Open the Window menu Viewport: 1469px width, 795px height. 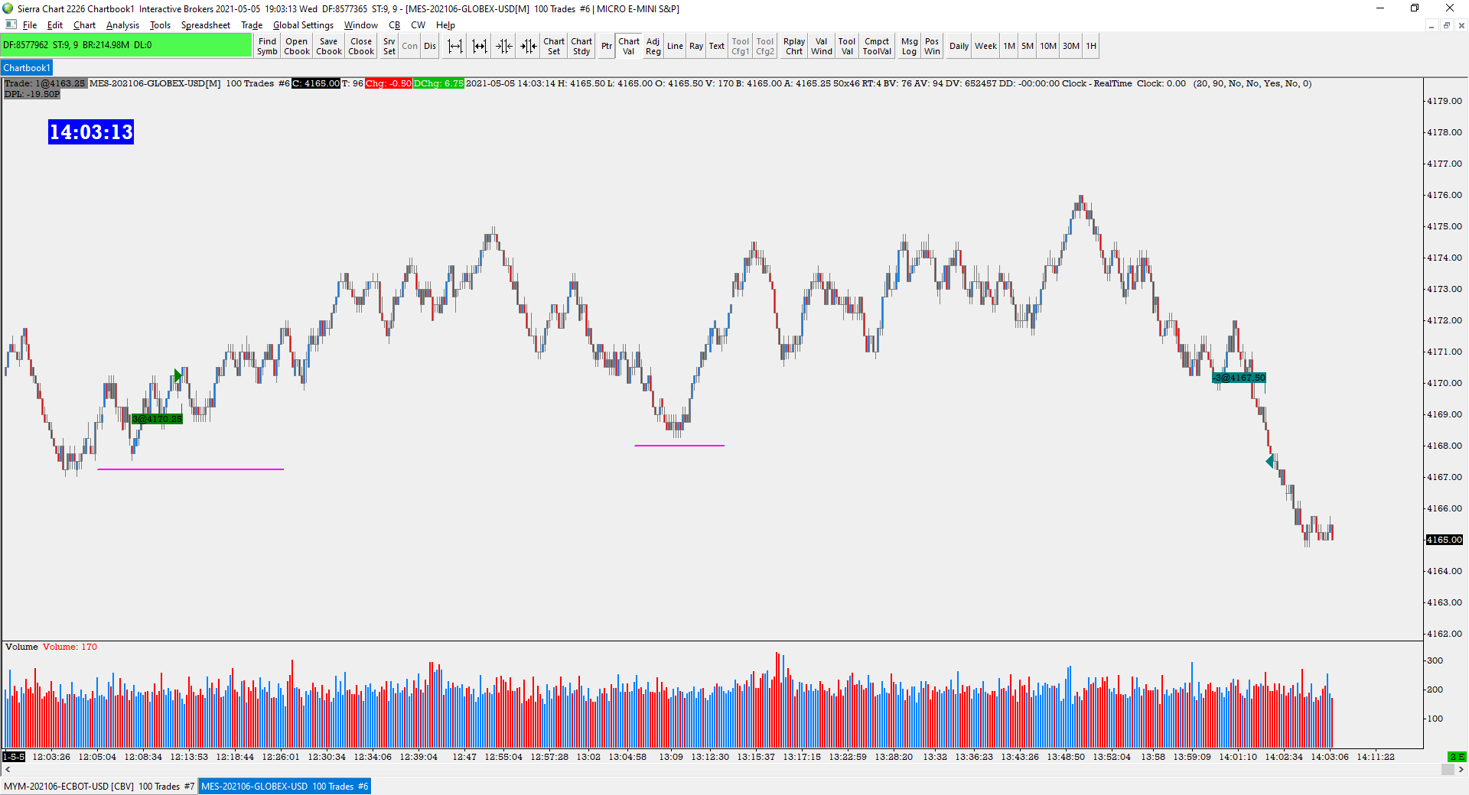click(361, 25)
